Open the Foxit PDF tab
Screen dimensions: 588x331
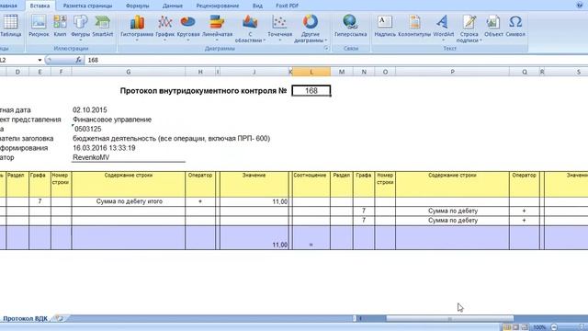click(287, 6)
